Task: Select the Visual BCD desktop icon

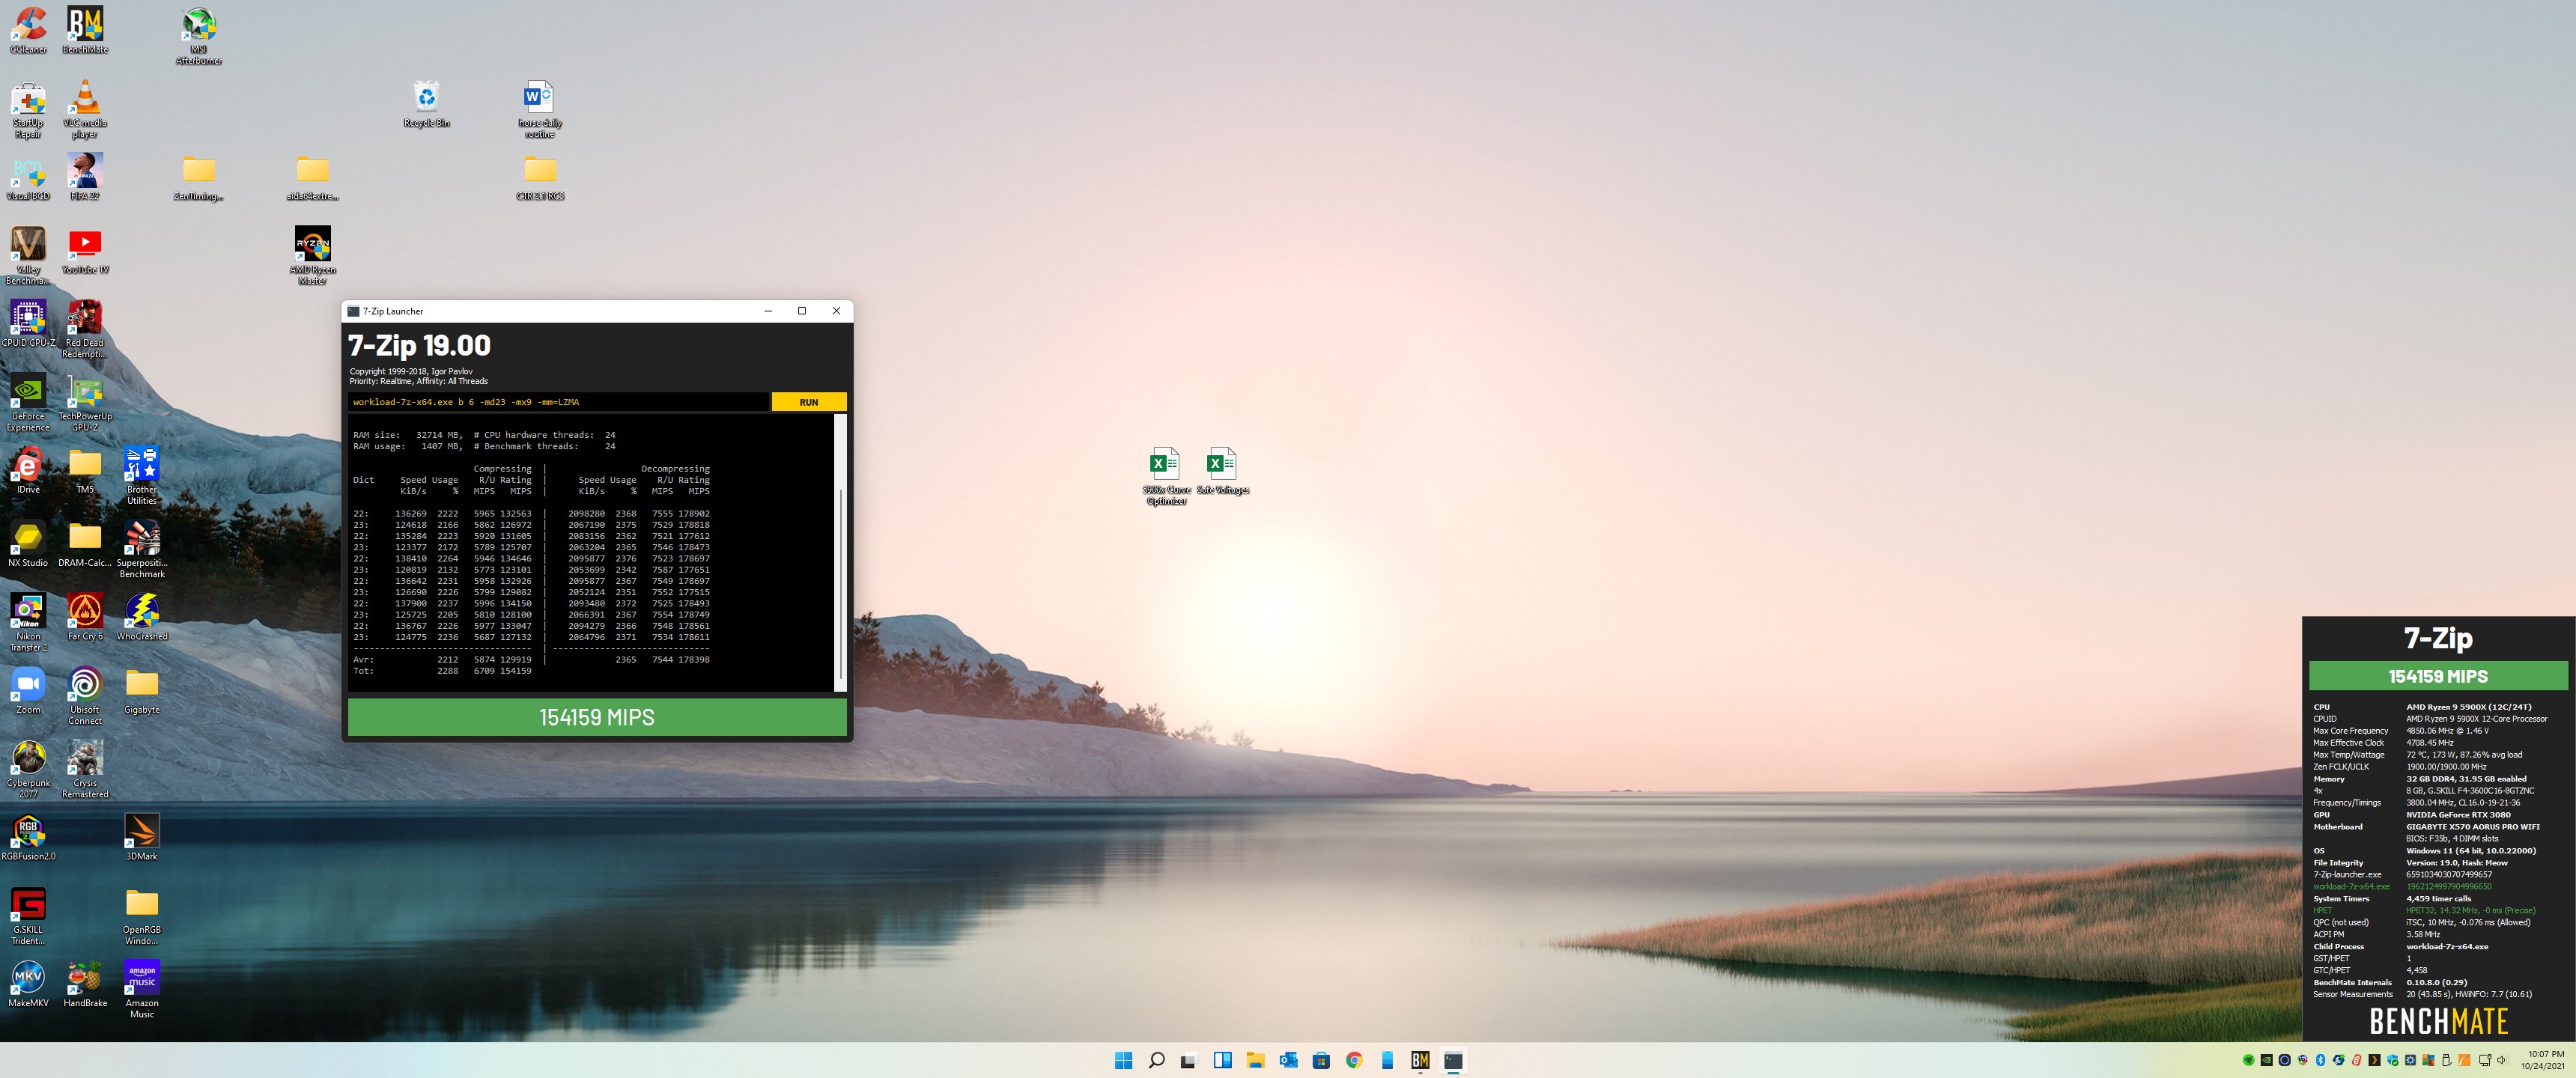Action: click(x=28, y=178)
